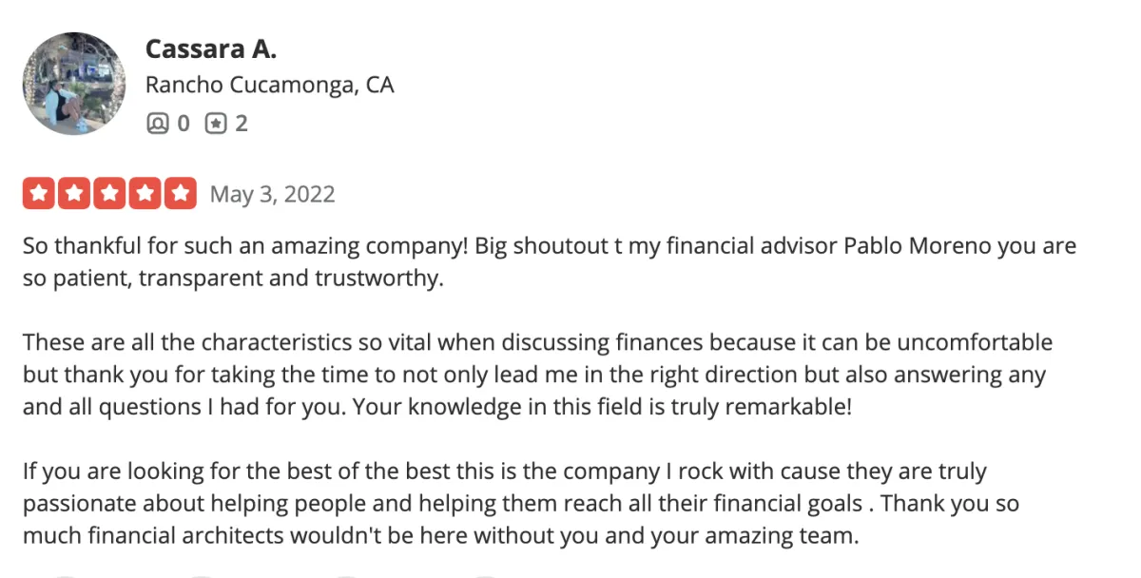Click the third red rating star
The width and height of the screenshot is (1141, 578).
tap(109, 194)
